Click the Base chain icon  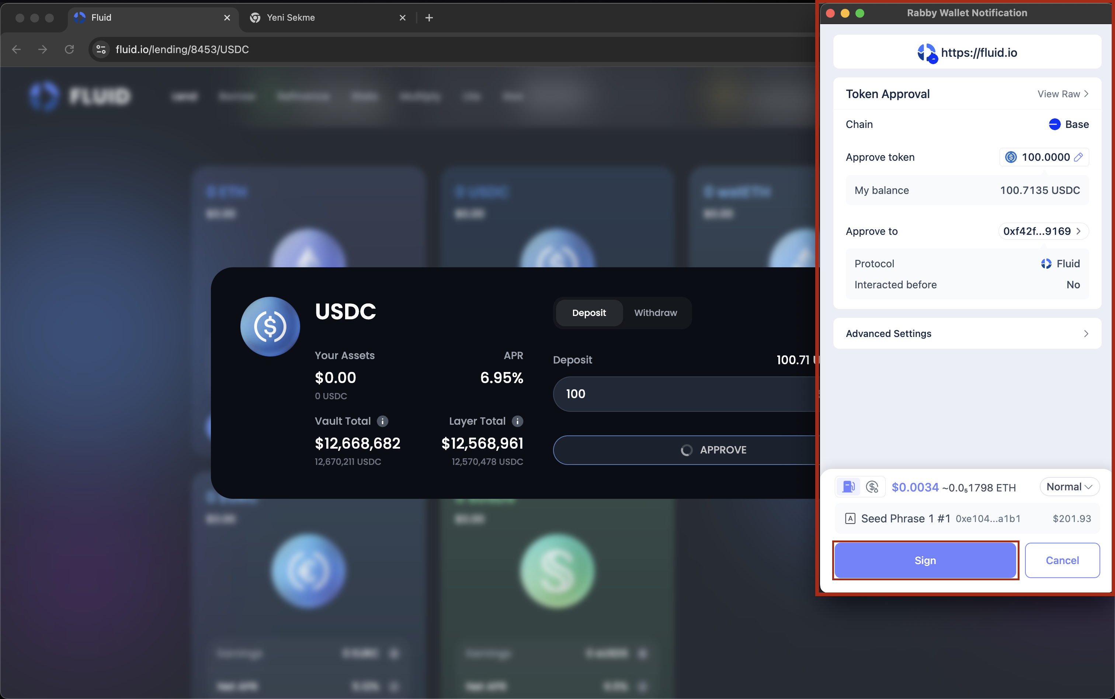tap(1055, 124)
